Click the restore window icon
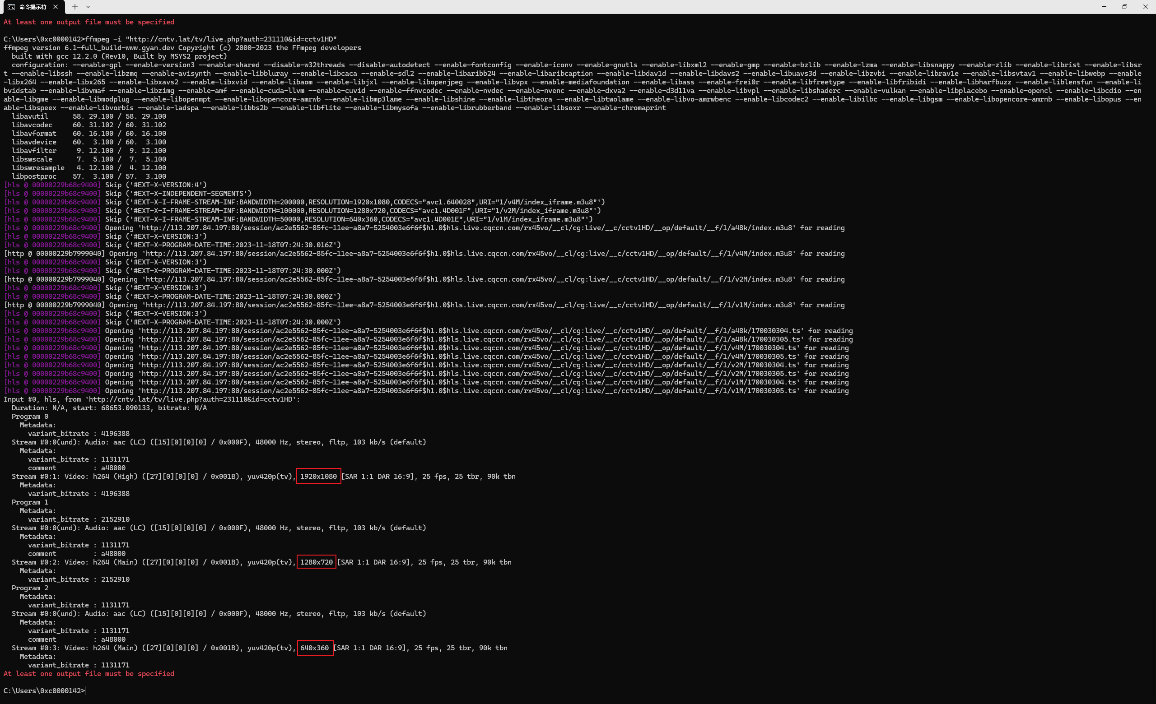This screenshot has width=1156, height=704. (x=1124, y=7)
